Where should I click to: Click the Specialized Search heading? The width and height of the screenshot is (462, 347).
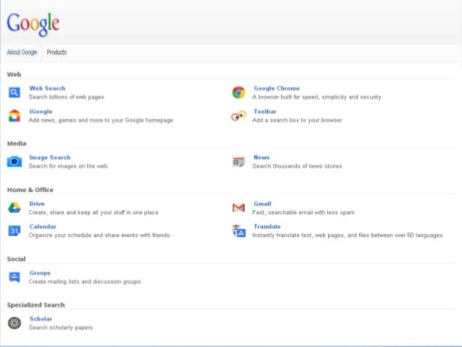pyautogui.click(x=35, y=305)
